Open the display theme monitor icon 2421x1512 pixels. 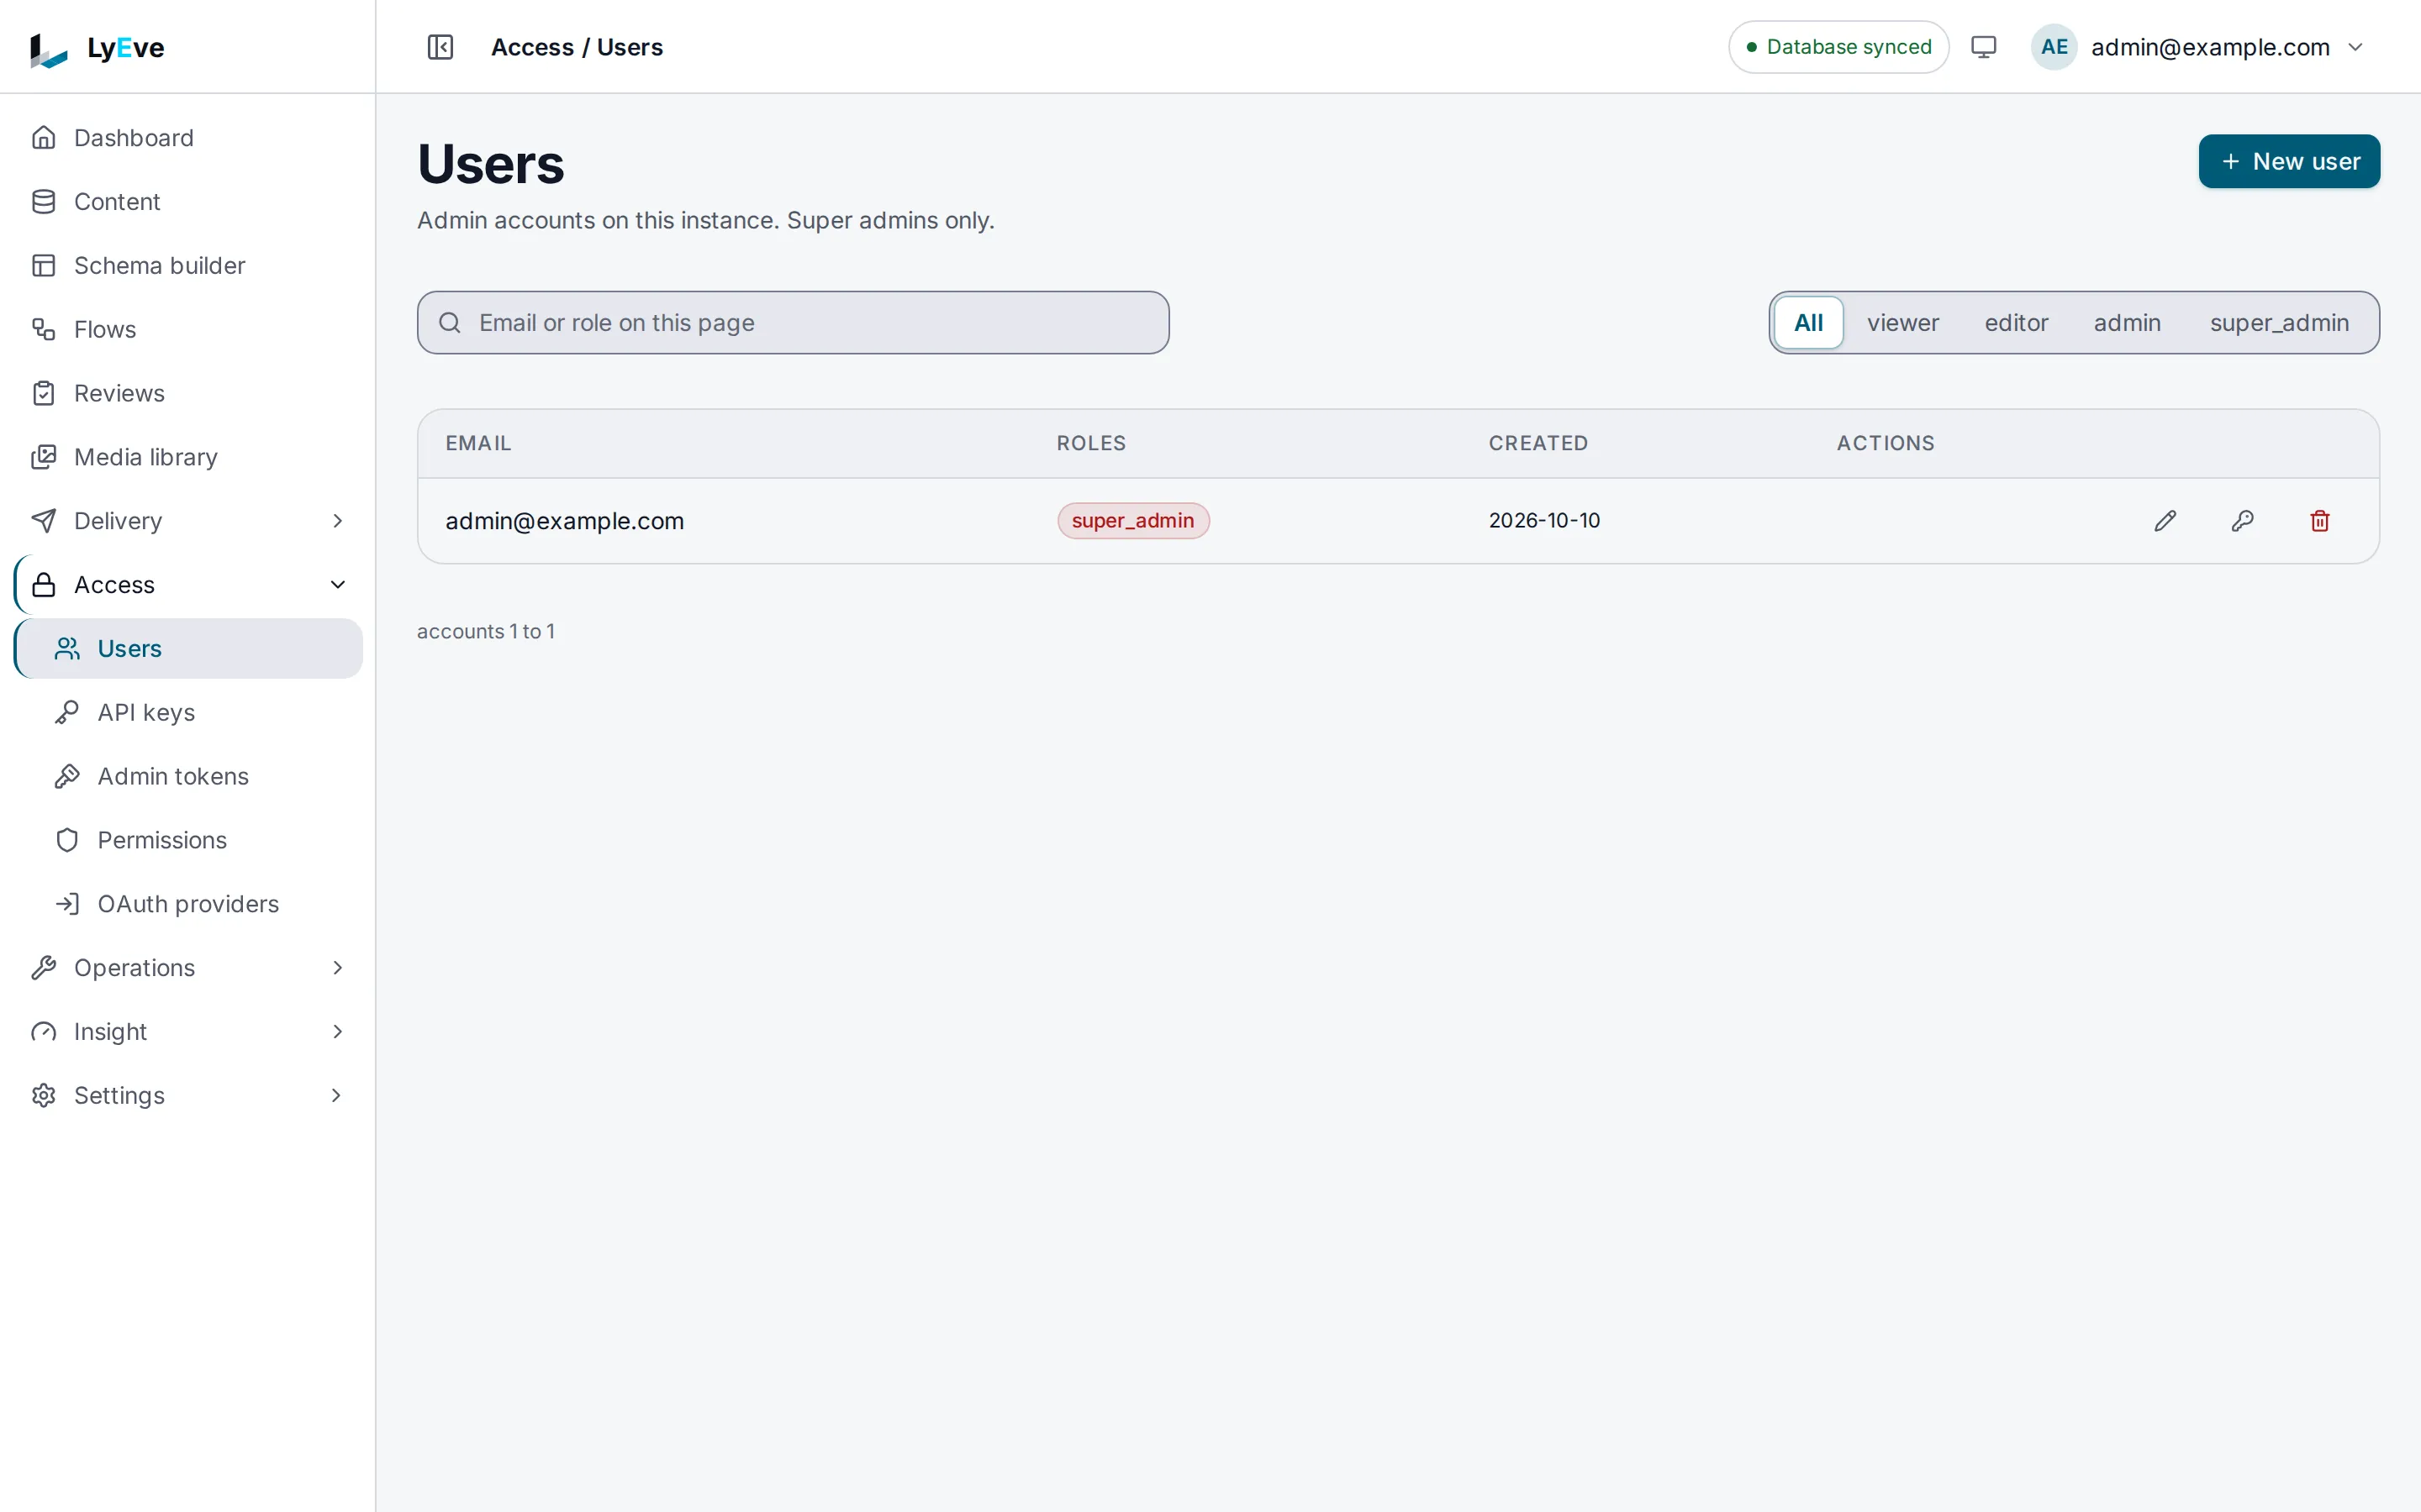1983,47
